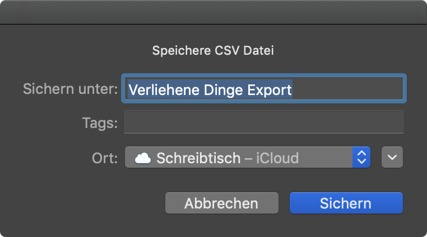Click the word Schreibtisch in location popup
This screenshot has width=427, height=237.
(x=198, y=158)
